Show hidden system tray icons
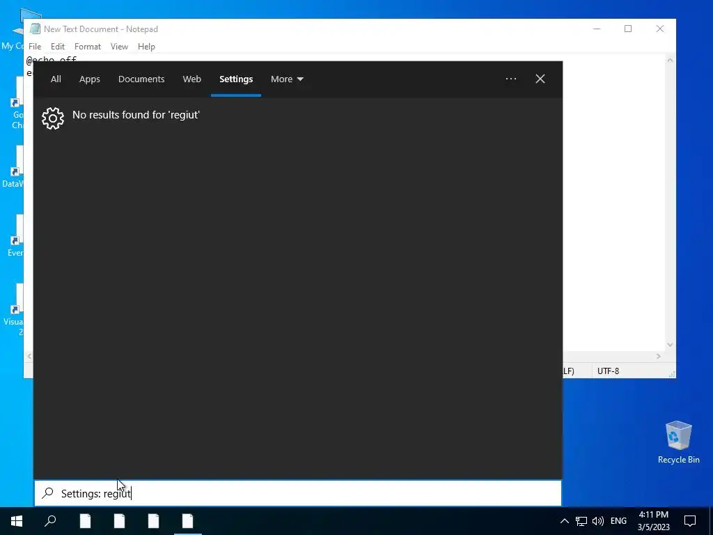Screen dimensions: 713x535 click(x=564, y=521)
